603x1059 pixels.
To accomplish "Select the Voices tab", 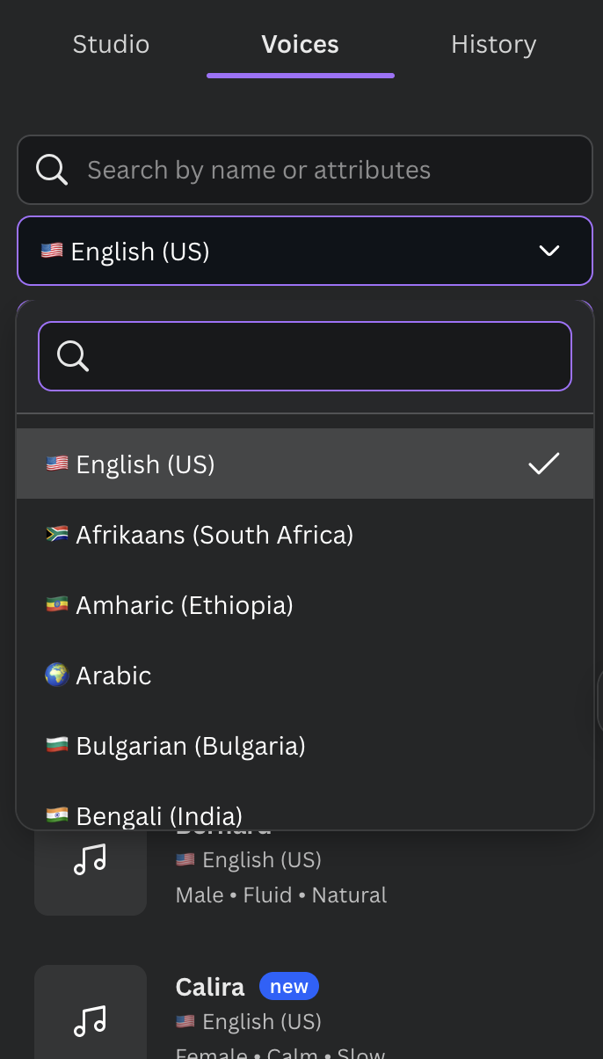I will (300, 45).
